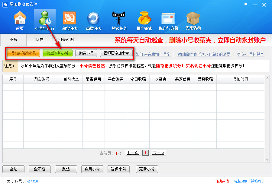Open the red 自动充值 link
Image resolution: width=272 pixels, height=187 pixels.
coord(222,181)
